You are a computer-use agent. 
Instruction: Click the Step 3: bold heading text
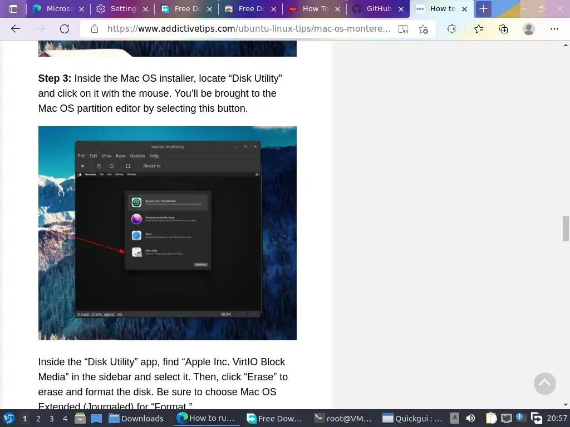(x=55, y=78)
